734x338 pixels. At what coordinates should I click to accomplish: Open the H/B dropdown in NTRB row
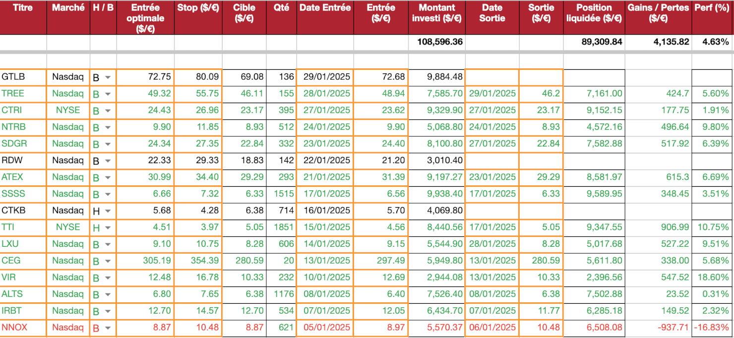pyautogui.click(x=108, y=128)
